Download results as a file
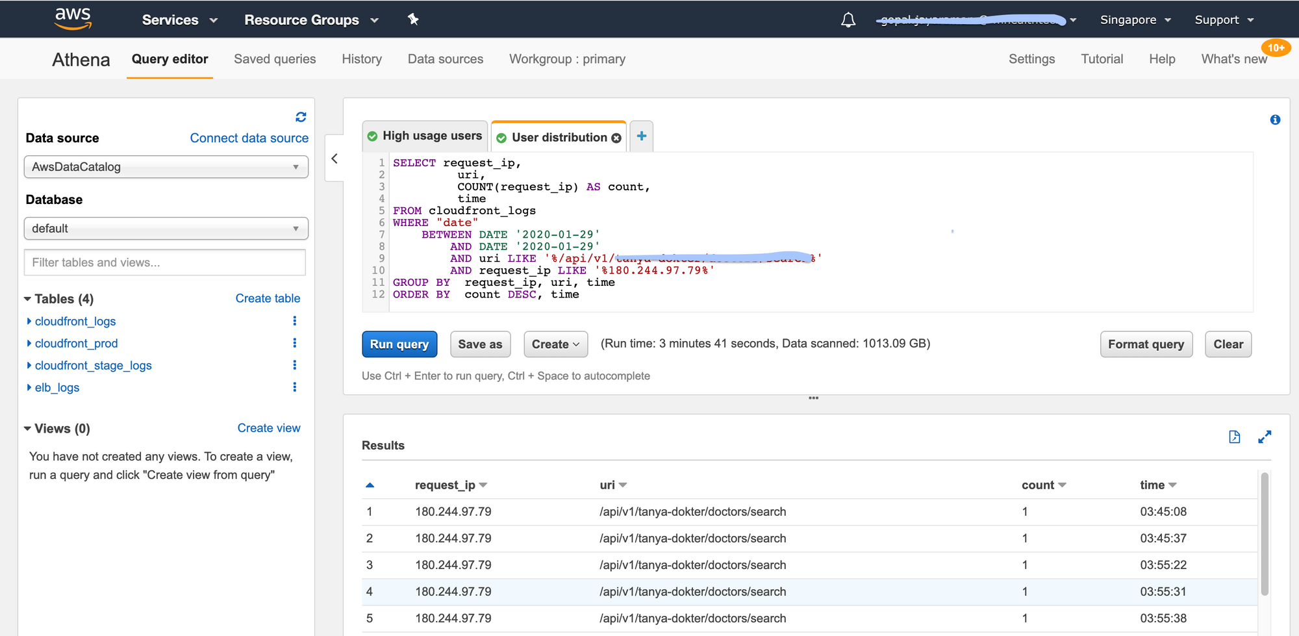1299x636 pixels. (x=1235, y=437)
